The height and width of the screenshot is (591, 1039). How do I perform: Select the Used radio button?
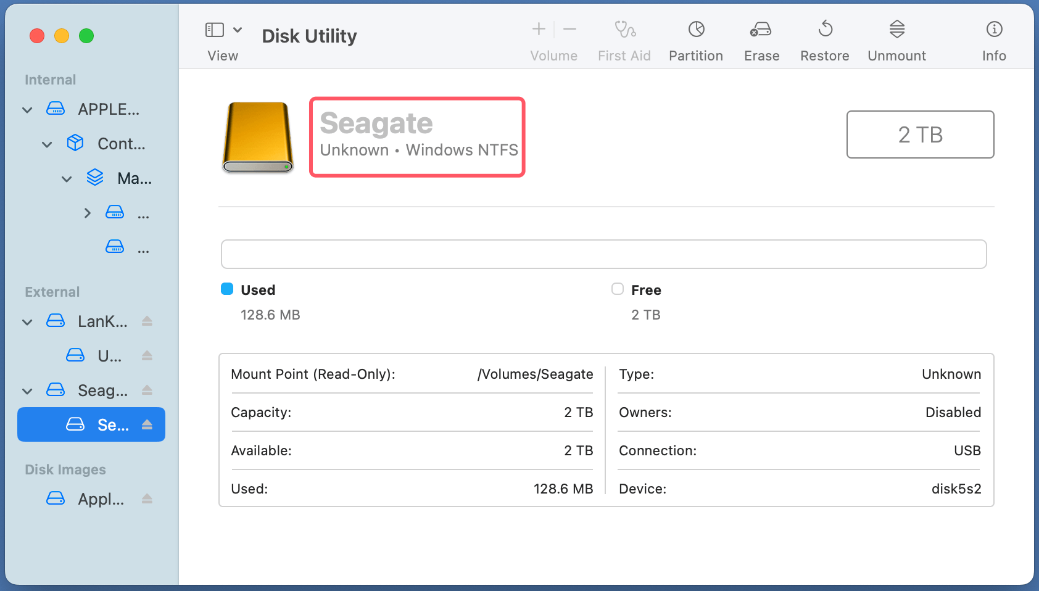[227, 289]
